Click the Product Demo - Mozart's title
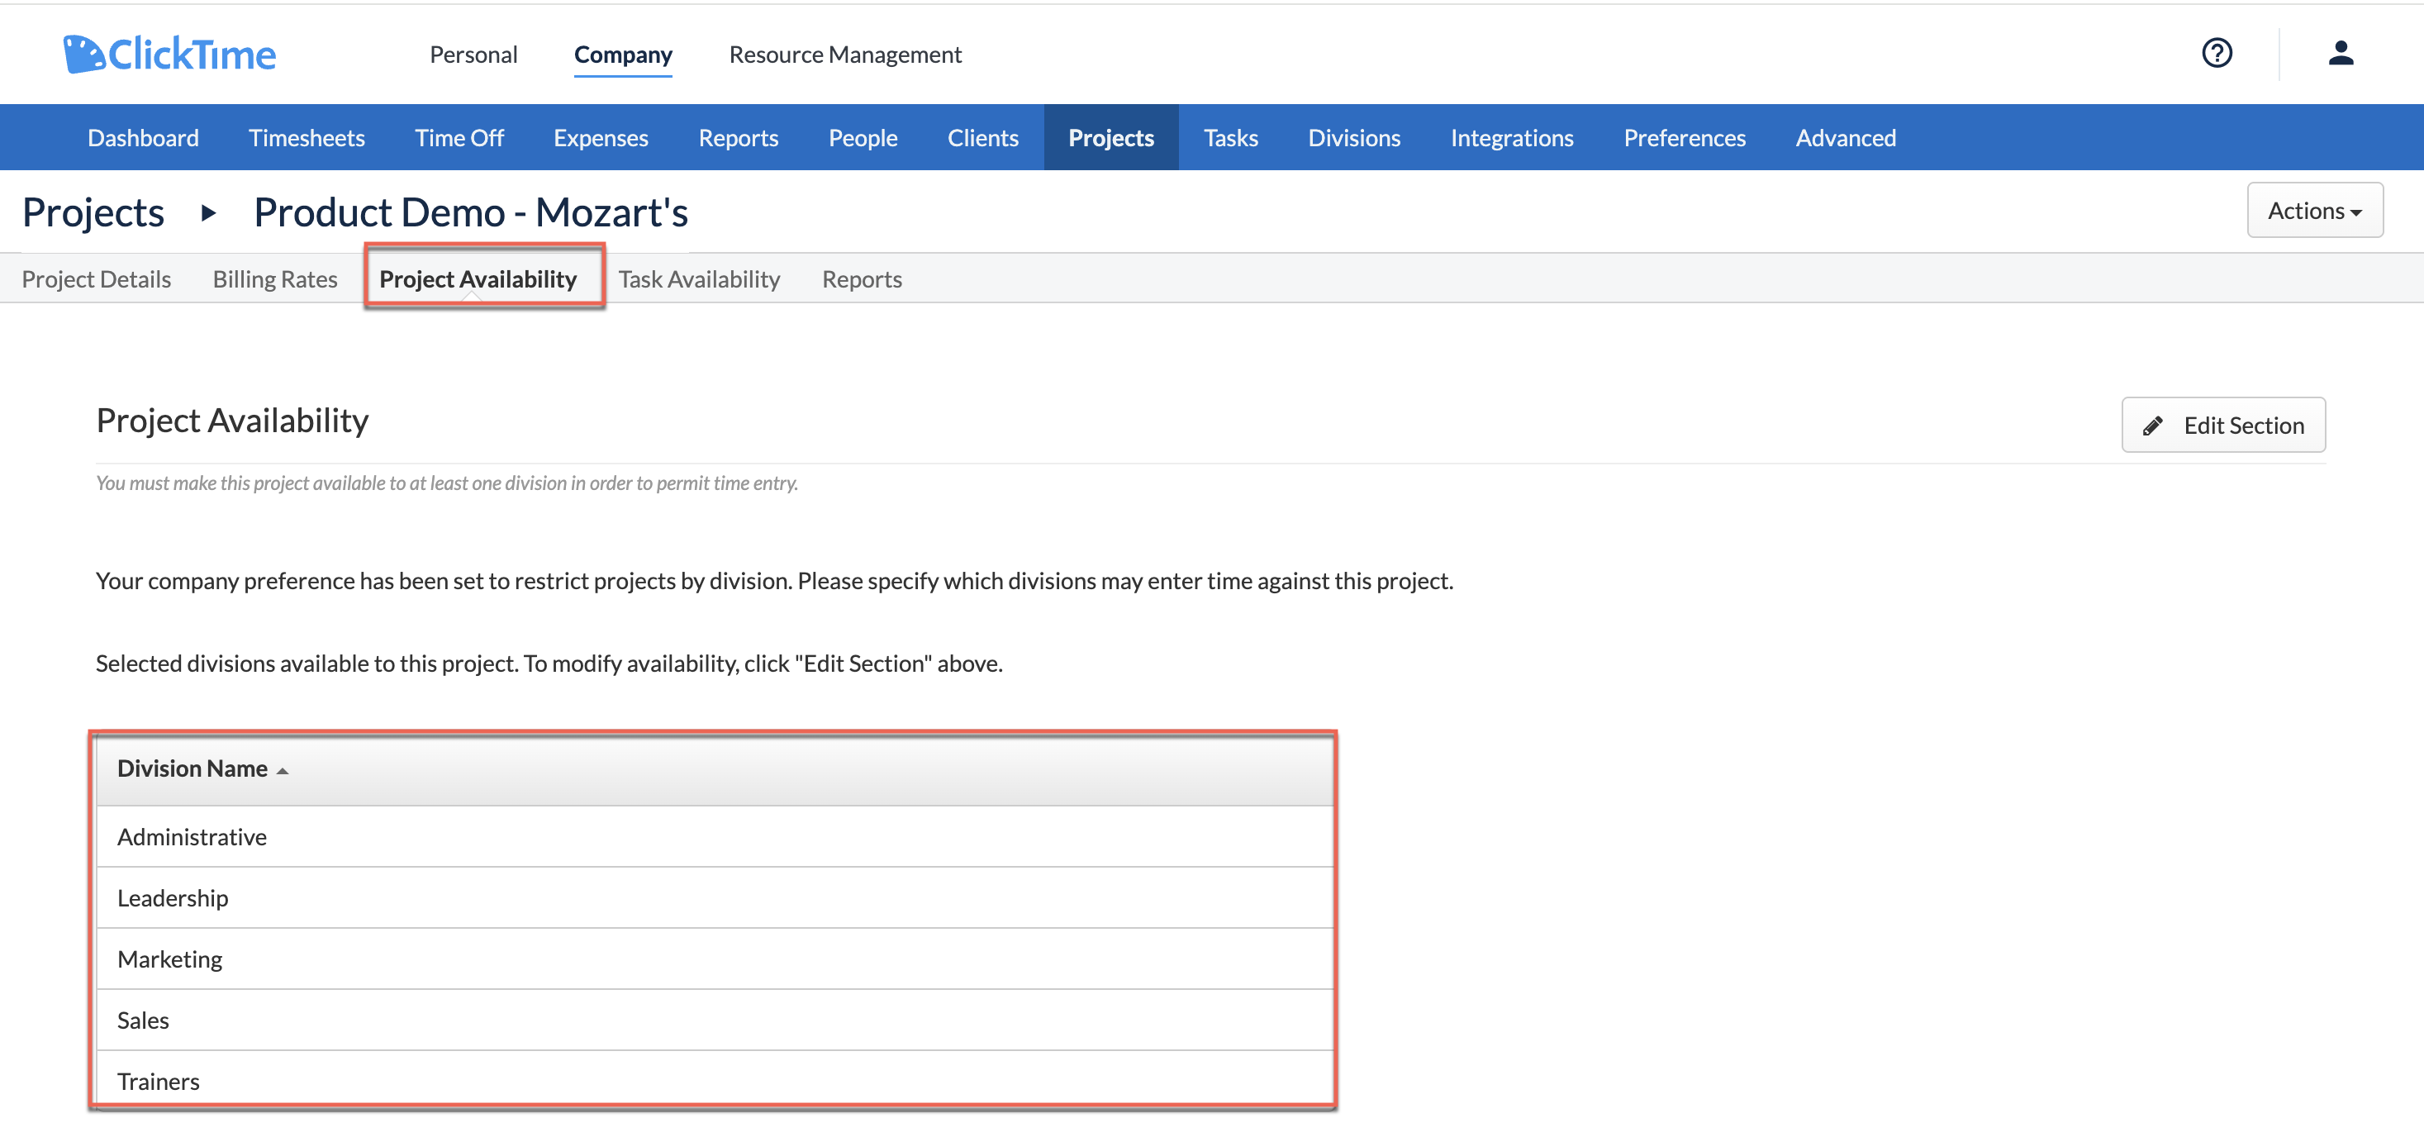The width and height of the screenshot is (2424, 1137). [x=470, y=212]
